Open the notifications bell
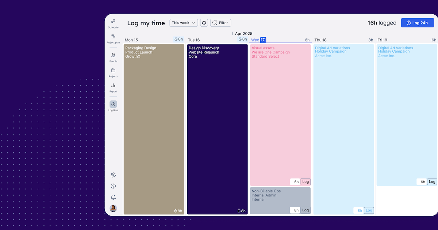 click(113, 197)
